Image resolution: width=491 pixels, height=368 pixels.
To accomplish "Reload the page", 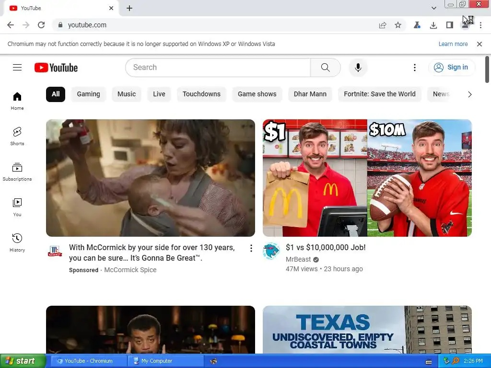I will click(41, 25).
